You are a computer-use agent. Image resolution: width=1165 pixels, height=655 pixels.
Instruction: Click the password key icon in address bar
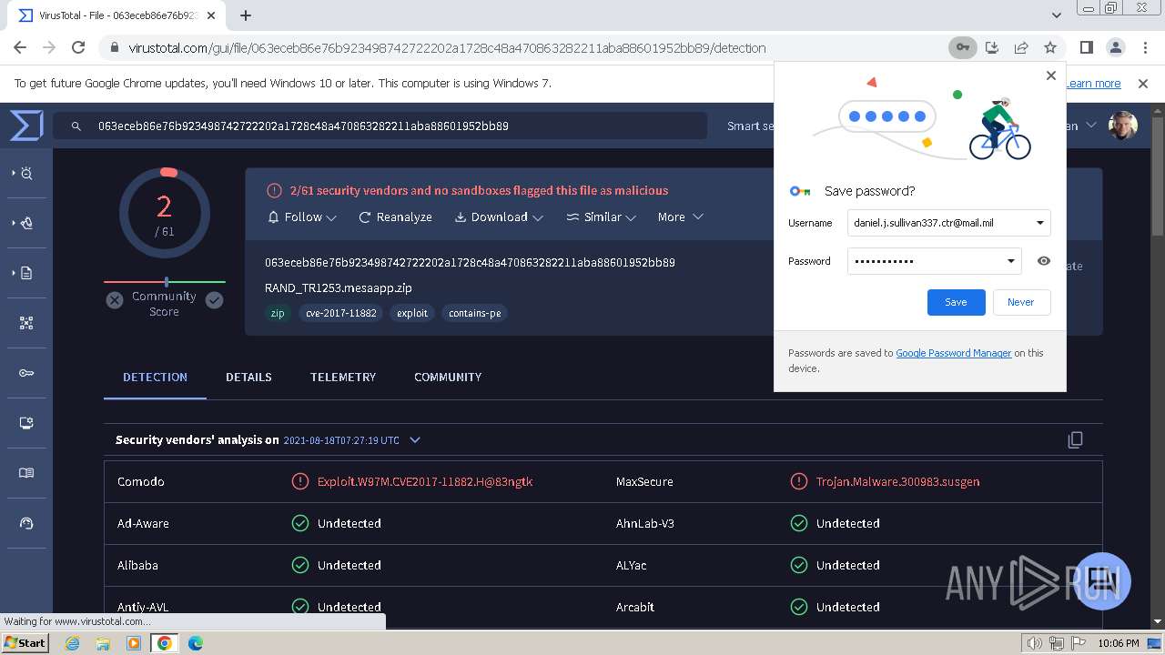[962, 47]
